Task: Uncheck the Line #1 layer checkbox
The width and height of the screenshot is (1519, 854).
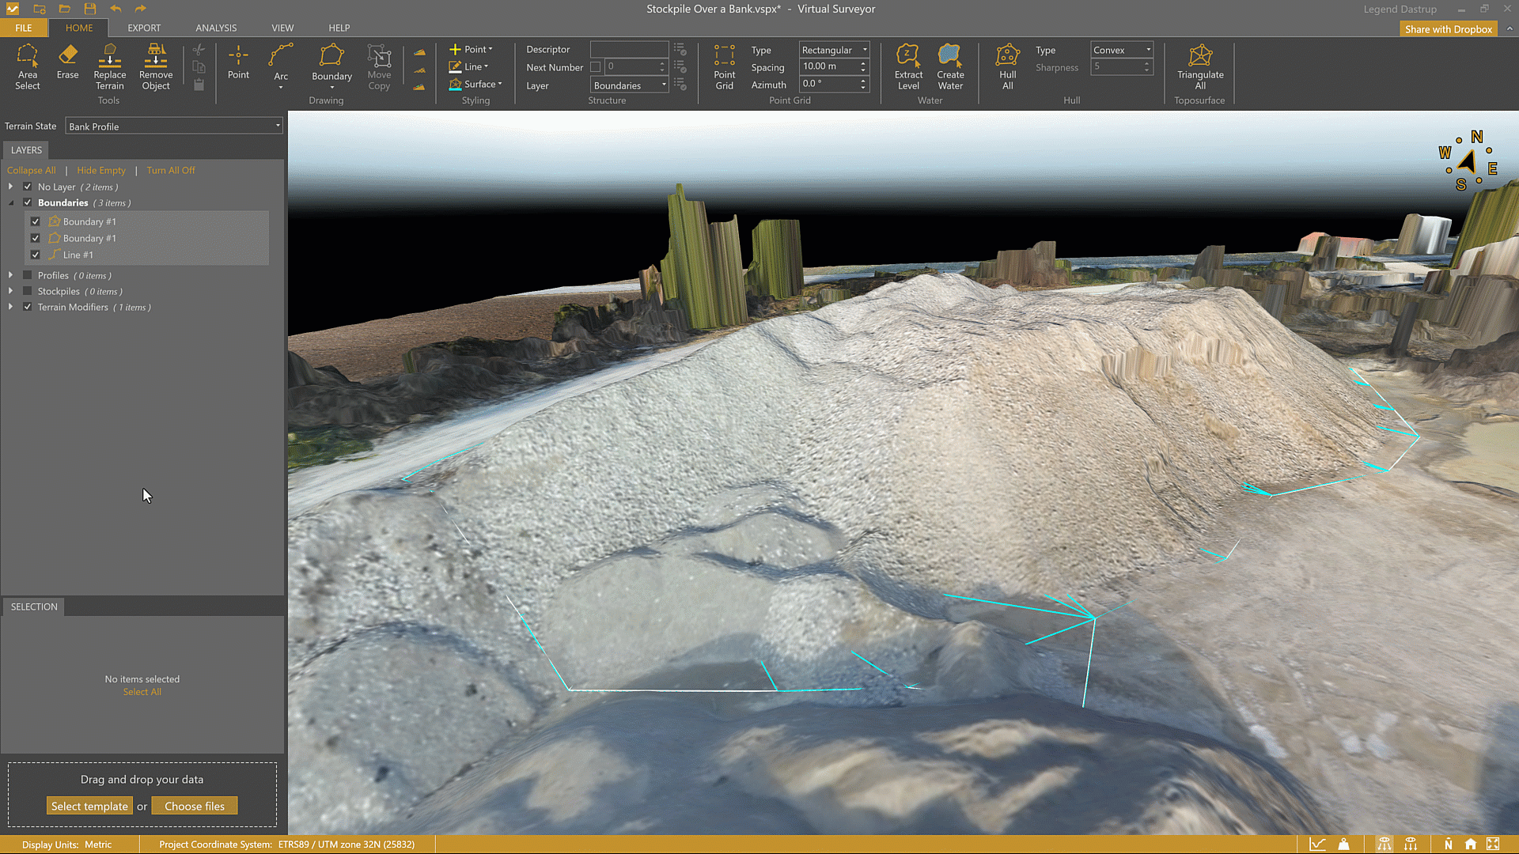Action: (36, 255)
